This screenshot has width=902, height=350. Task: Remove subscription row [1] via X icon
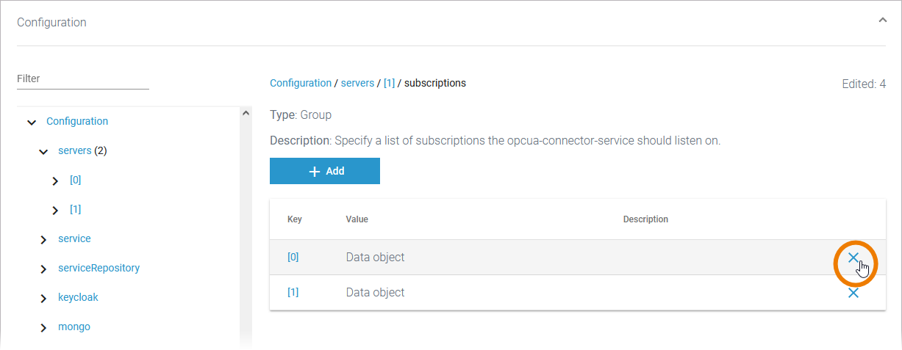(853, 293)
